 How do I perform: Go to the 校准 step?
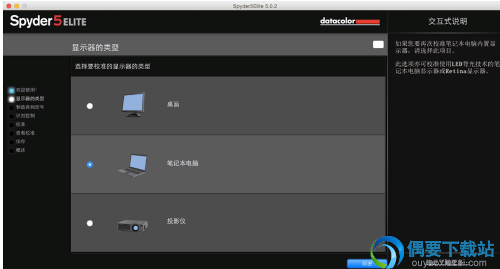(x=20, y=124)
